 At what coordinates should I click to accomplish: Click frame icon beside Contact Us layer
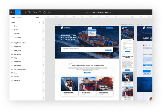(x=12, y=54)
